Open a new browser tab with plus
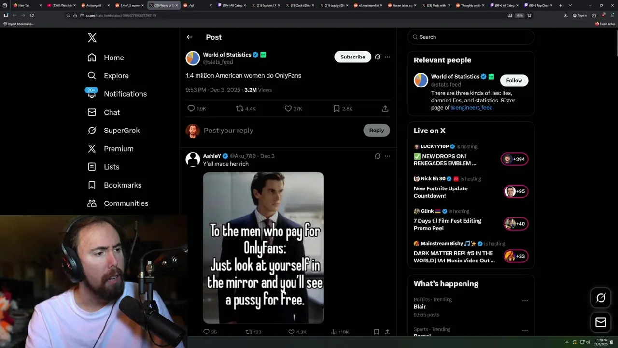618x348 pixels. pos(560,5)
